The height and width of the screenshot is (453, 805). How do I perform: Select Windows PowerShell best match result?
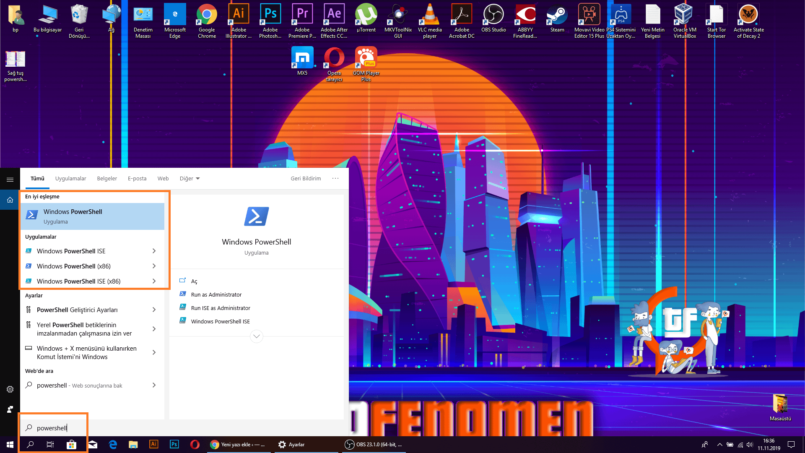pyautogui.click(x=93, y=216)
